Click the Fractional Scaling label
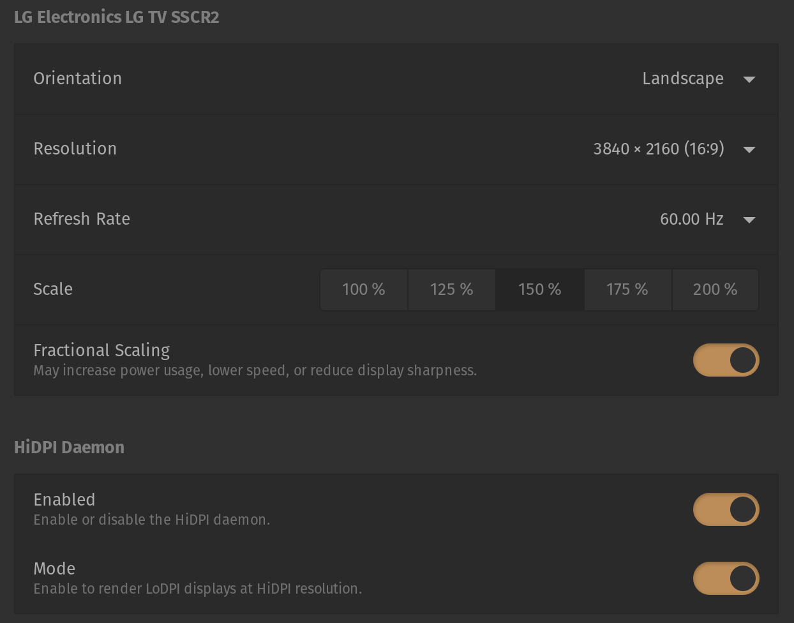This screenshot has height=623, width=794. click(101, 350)
